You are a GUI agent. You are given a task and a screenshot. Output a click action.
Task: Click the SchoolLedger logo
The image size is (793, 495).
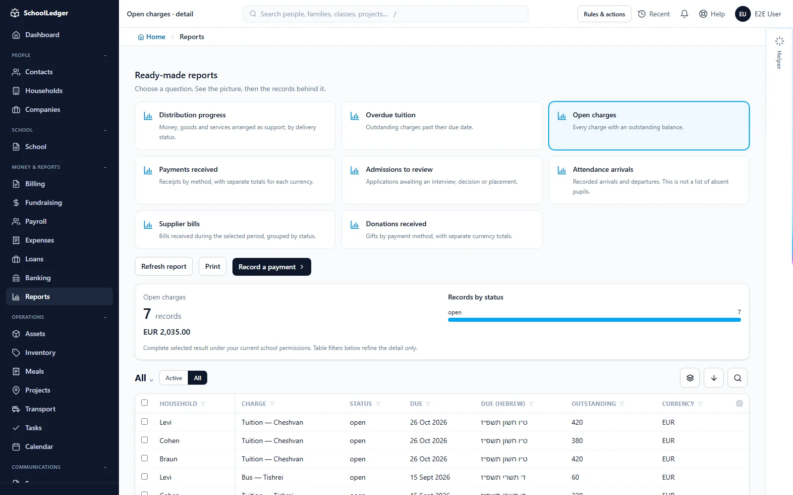click(40, 13)
